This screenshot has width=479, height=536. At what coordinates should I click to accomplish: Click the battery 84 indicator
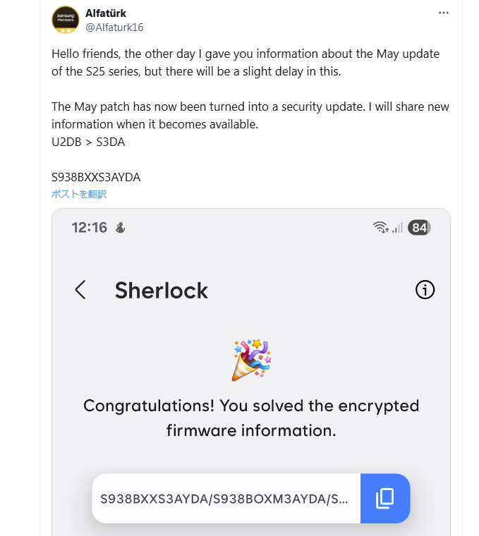pos(419,227)
